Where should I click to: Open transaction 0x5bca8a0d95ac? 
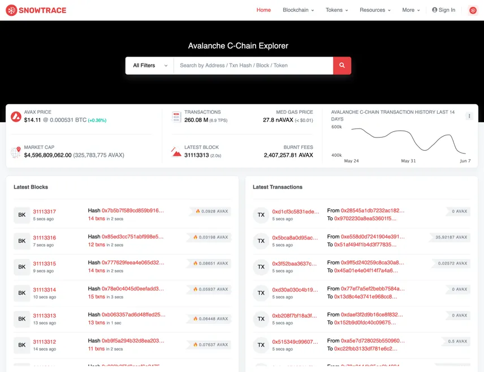(295, 237)
